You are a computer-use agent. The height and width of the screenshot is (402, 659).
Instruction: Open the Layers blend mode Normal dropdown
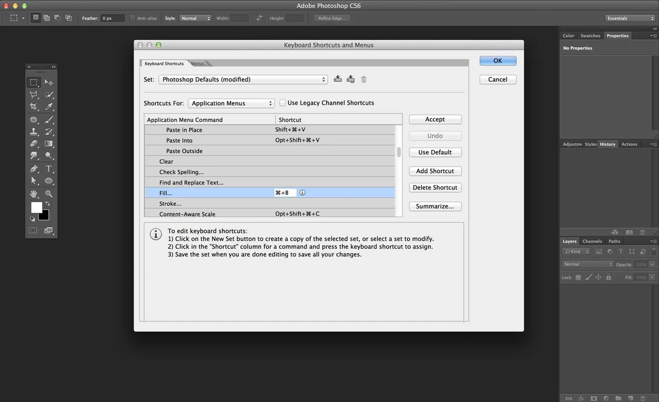point(588,264)
